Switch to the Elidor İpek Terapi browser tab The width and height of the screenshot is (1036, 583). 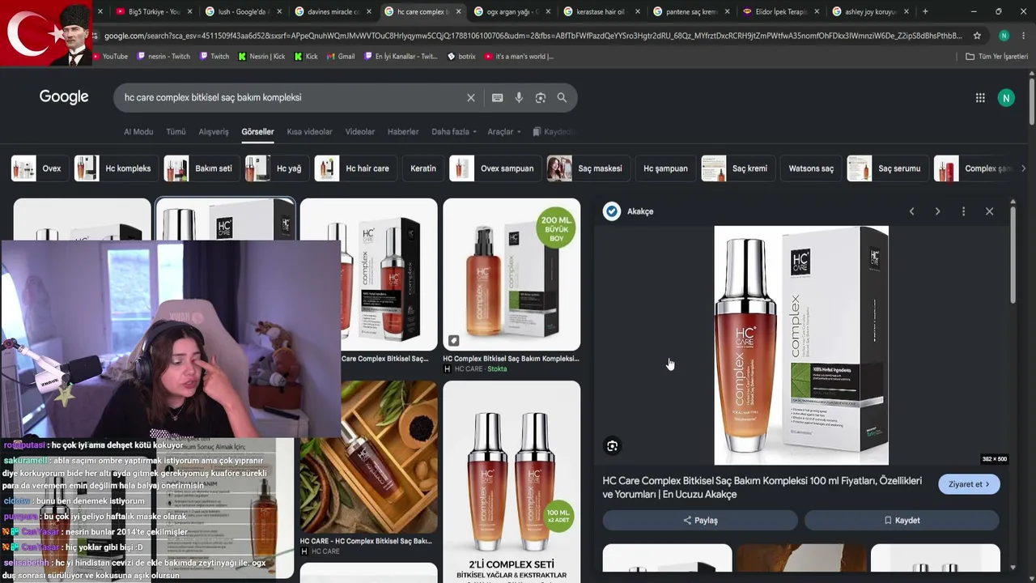pos(782,11)
